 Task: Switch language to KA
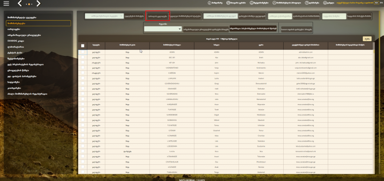(376, 2)
